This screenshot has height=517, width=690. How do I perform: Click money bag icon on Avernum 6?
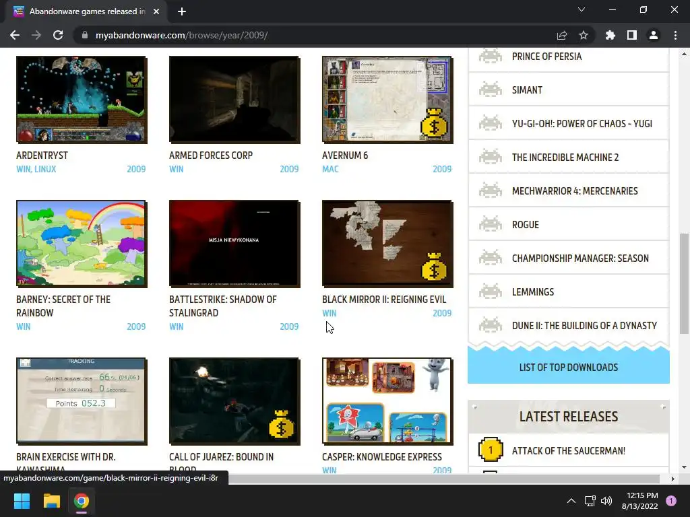(x=434, y=122)
